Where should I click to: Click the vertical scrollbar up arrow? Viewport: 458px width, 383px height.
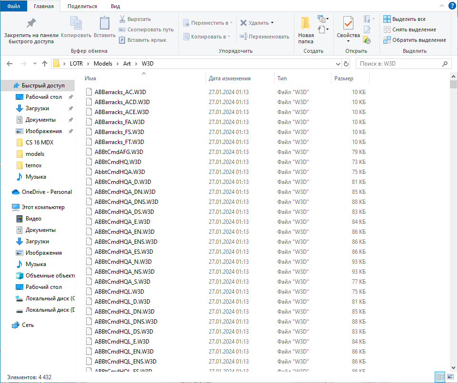tap(453, 77)
